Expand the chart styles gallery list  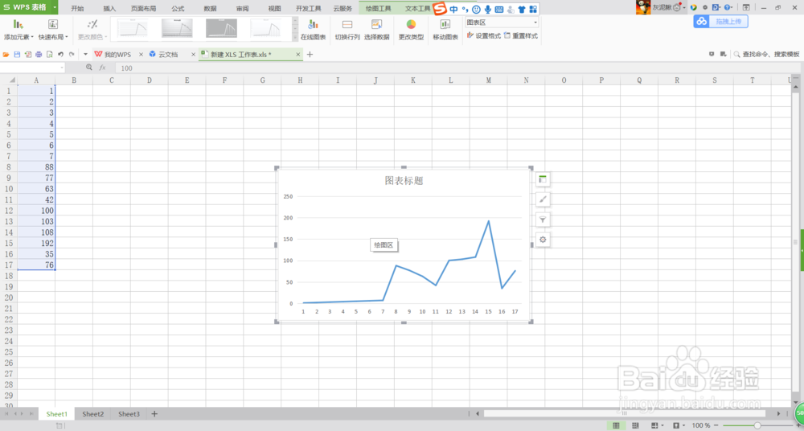pos(295,38)
